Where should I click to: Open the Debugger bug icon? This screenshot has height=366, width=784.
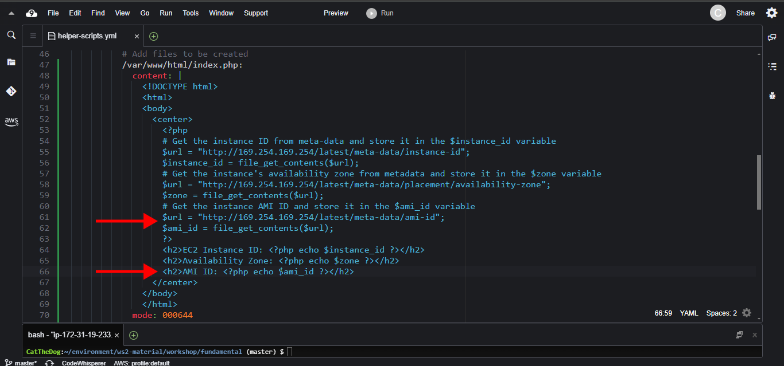point(772,96)
